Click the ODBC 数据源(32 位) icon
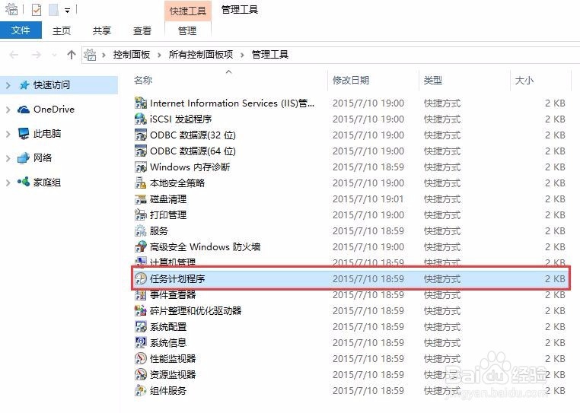The height and width of the screenshot is (413, 580). click(141, 135)
